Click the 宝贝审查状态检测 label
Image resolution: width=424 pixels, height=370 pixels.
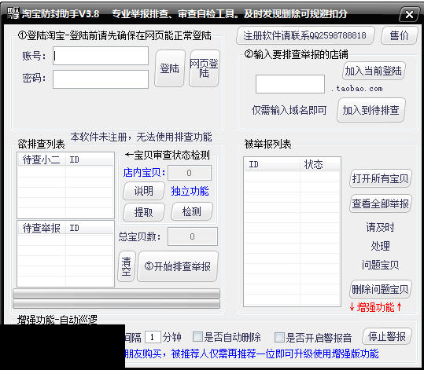pyautogui.click(x=168, y=155)
